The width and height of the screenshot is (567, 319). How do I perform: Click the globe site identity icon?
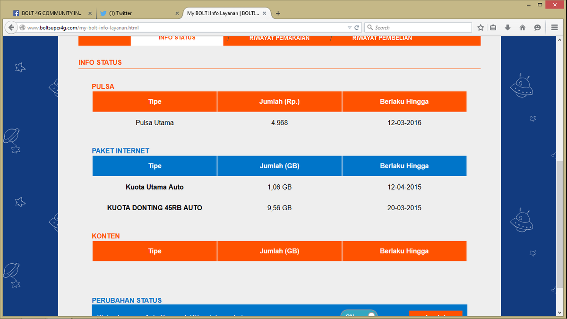click(22, 27)
